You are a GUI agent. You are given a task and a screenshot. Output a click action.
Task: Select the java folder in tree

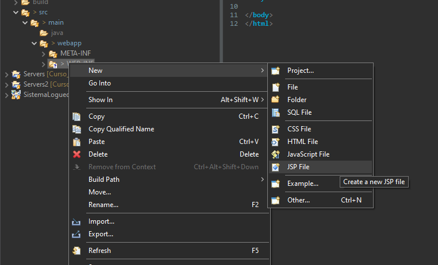tap(57, 33)
